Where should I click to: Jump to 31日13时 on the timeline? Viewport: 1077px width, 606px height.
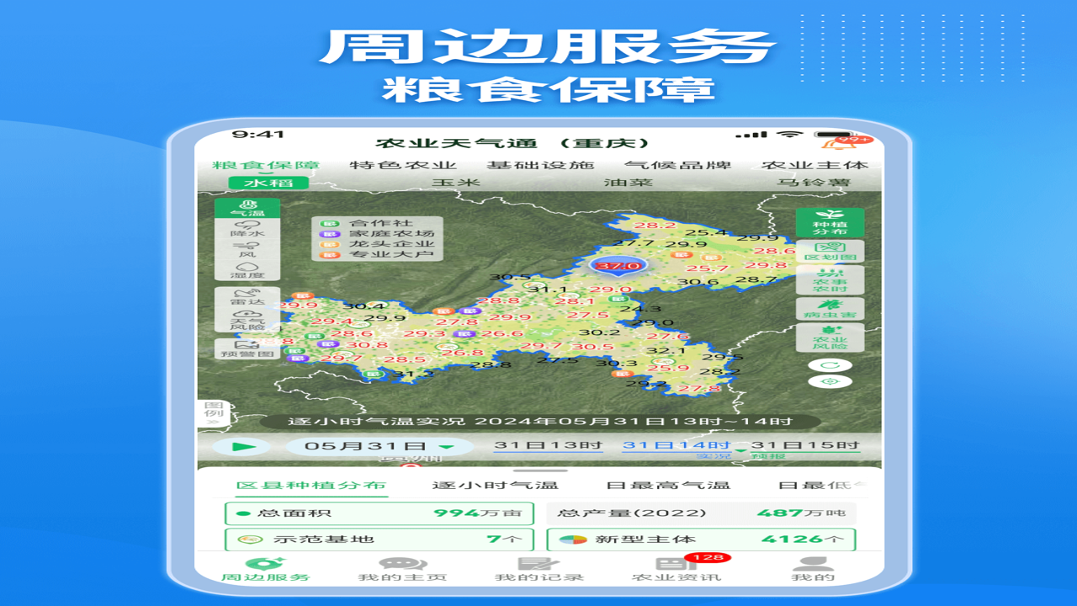click(548, 445)
